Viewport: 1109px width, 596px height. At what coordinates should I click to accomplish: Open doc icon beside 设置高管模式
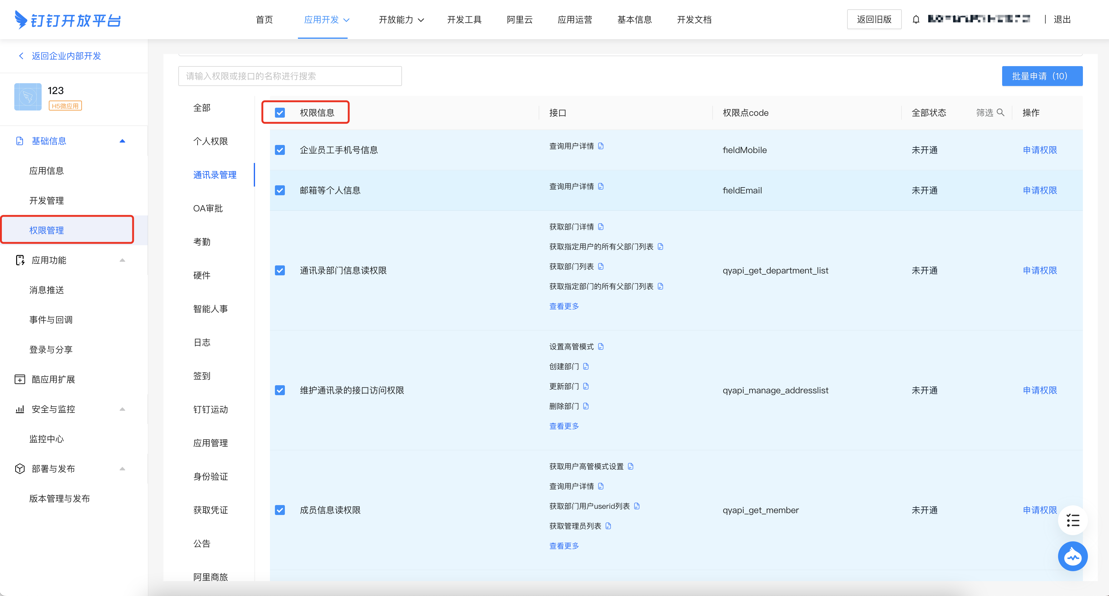(600, 346)
